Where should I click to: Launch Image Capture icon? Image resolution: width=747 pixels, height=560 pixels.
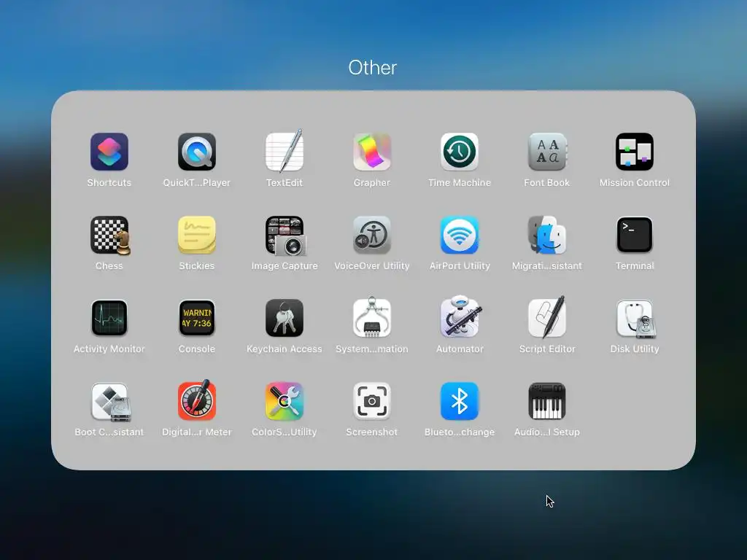(x=285, y=236)
